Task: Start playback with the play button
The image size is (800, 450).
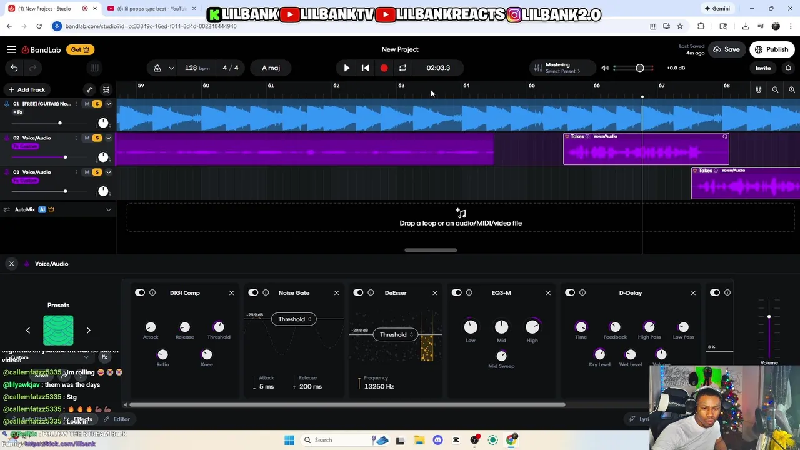Action: 347,67
